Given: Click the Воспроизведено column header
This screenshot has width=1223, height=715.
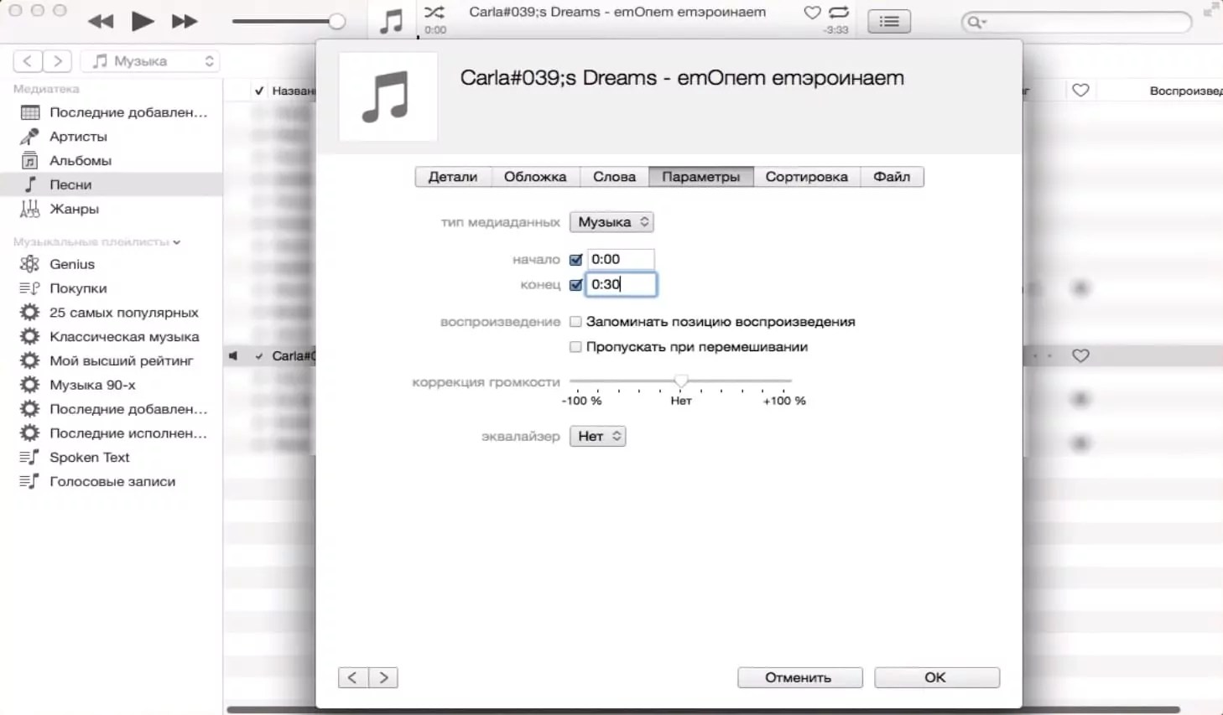Looking at the screenshot, I should [x=1185, y=91].
